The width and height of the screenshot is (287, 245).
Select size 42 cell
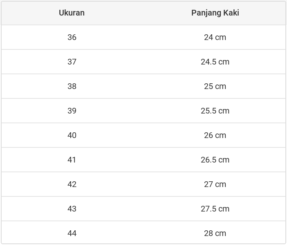(x=72, y=184)
